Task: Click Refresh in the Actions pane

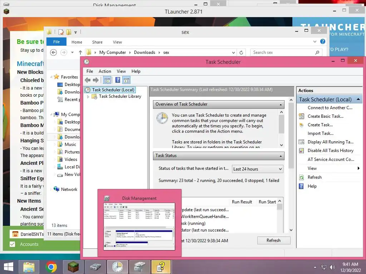Action: pyautogui.click(x=315, y=177)
